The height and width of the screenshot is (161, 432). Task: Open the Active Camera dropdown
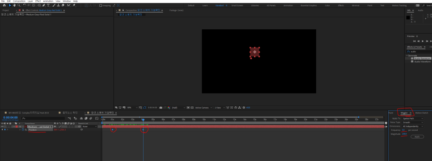(x=204, y=108)
